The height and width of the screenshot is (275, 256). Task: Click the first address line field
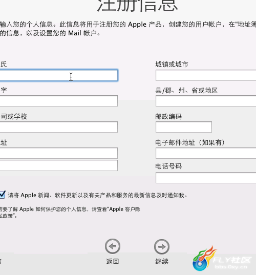[59, 153]
